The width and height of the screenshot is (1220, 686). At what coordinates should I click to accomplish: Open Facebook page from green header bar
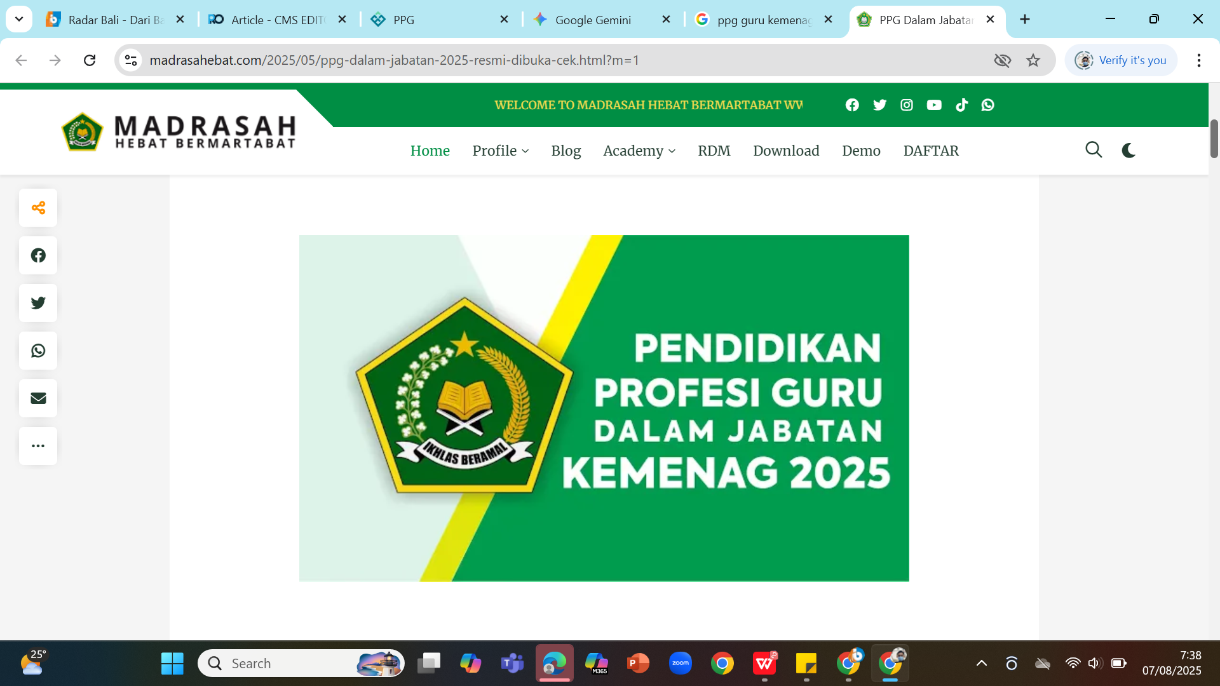[852, 105]
